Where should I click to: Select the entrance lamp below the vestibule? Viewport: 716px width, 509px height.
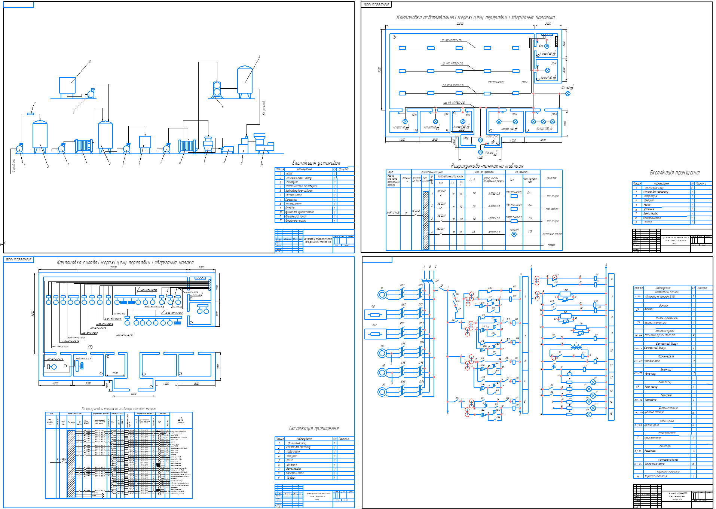[x=480, y=152]
